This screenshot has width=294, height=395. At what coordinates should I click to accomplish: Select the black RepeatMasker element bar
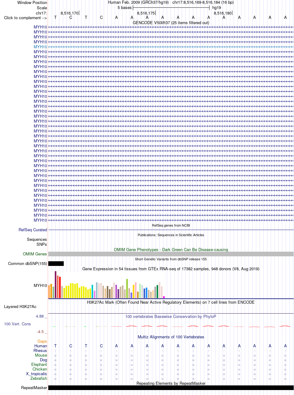click(171, 388)
